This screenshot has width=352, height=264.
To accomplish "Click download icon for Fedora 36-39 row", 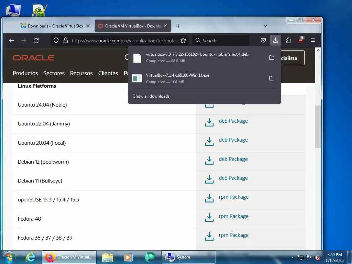I will [x=209, y=236].
